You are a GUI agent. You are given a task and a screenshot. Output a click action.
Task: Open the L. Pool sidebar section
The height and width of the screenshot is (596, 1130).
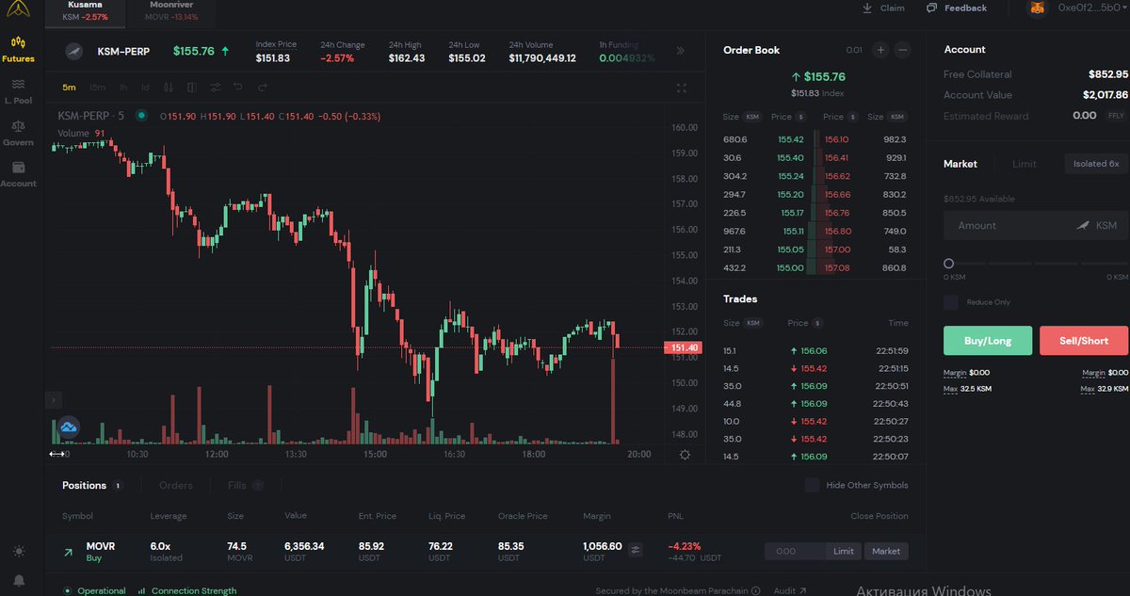(18, 91)
